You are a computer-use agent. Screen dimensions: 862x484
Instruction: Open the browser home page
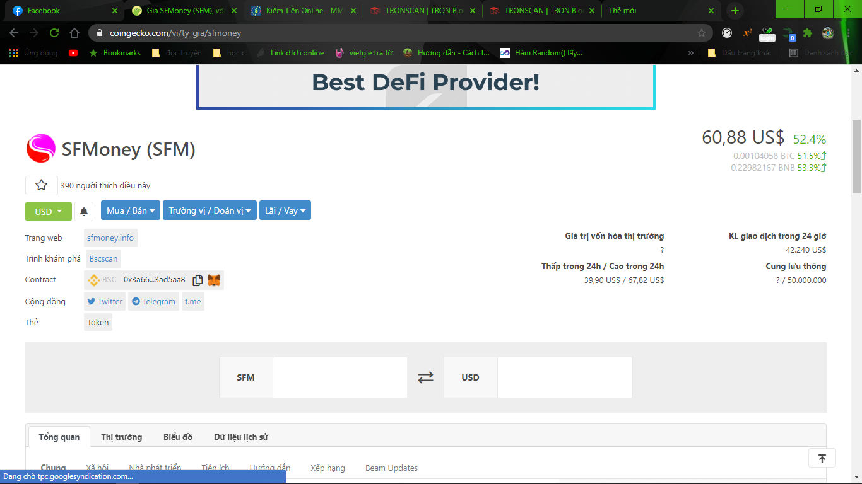(x=74, y=33)
